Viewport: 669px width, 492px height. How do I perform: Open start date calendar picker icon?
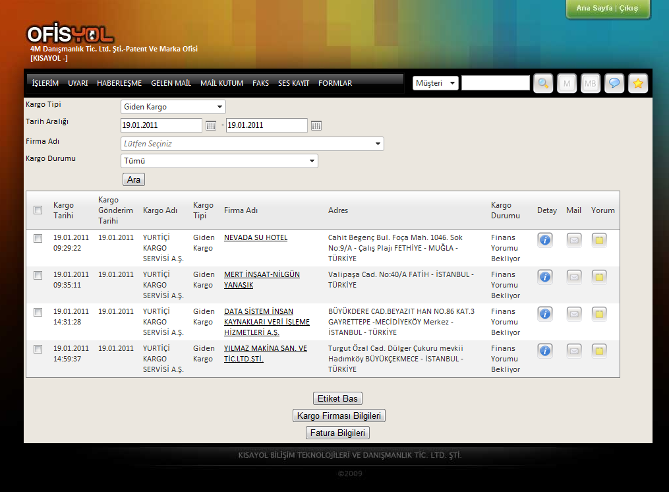(x=211, y=125)
